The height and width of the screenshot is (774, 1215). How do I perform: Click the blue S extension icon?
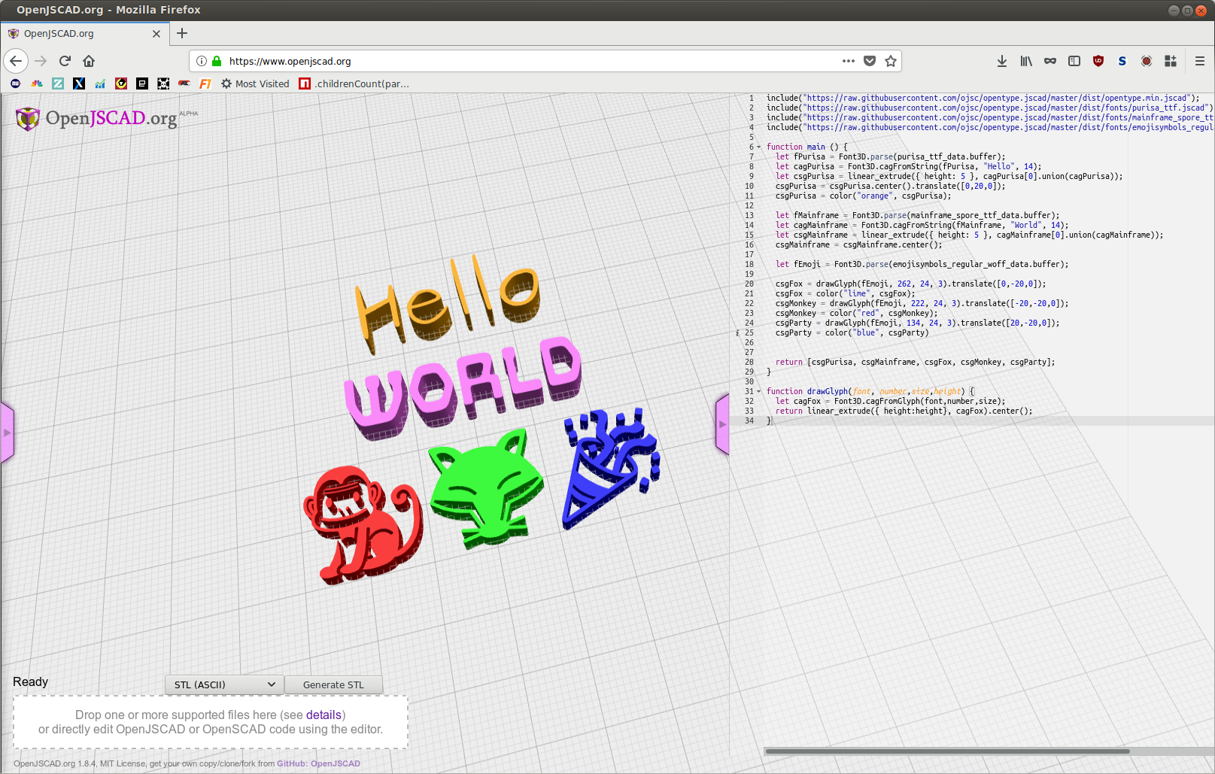pyautogui.click(x=1122, y=61)
